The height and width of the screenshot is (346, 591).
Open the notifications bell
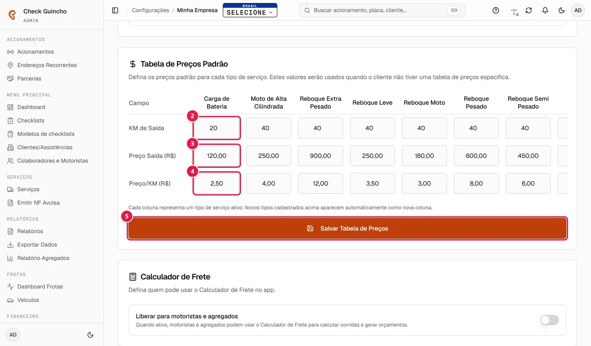pos(545,10)
